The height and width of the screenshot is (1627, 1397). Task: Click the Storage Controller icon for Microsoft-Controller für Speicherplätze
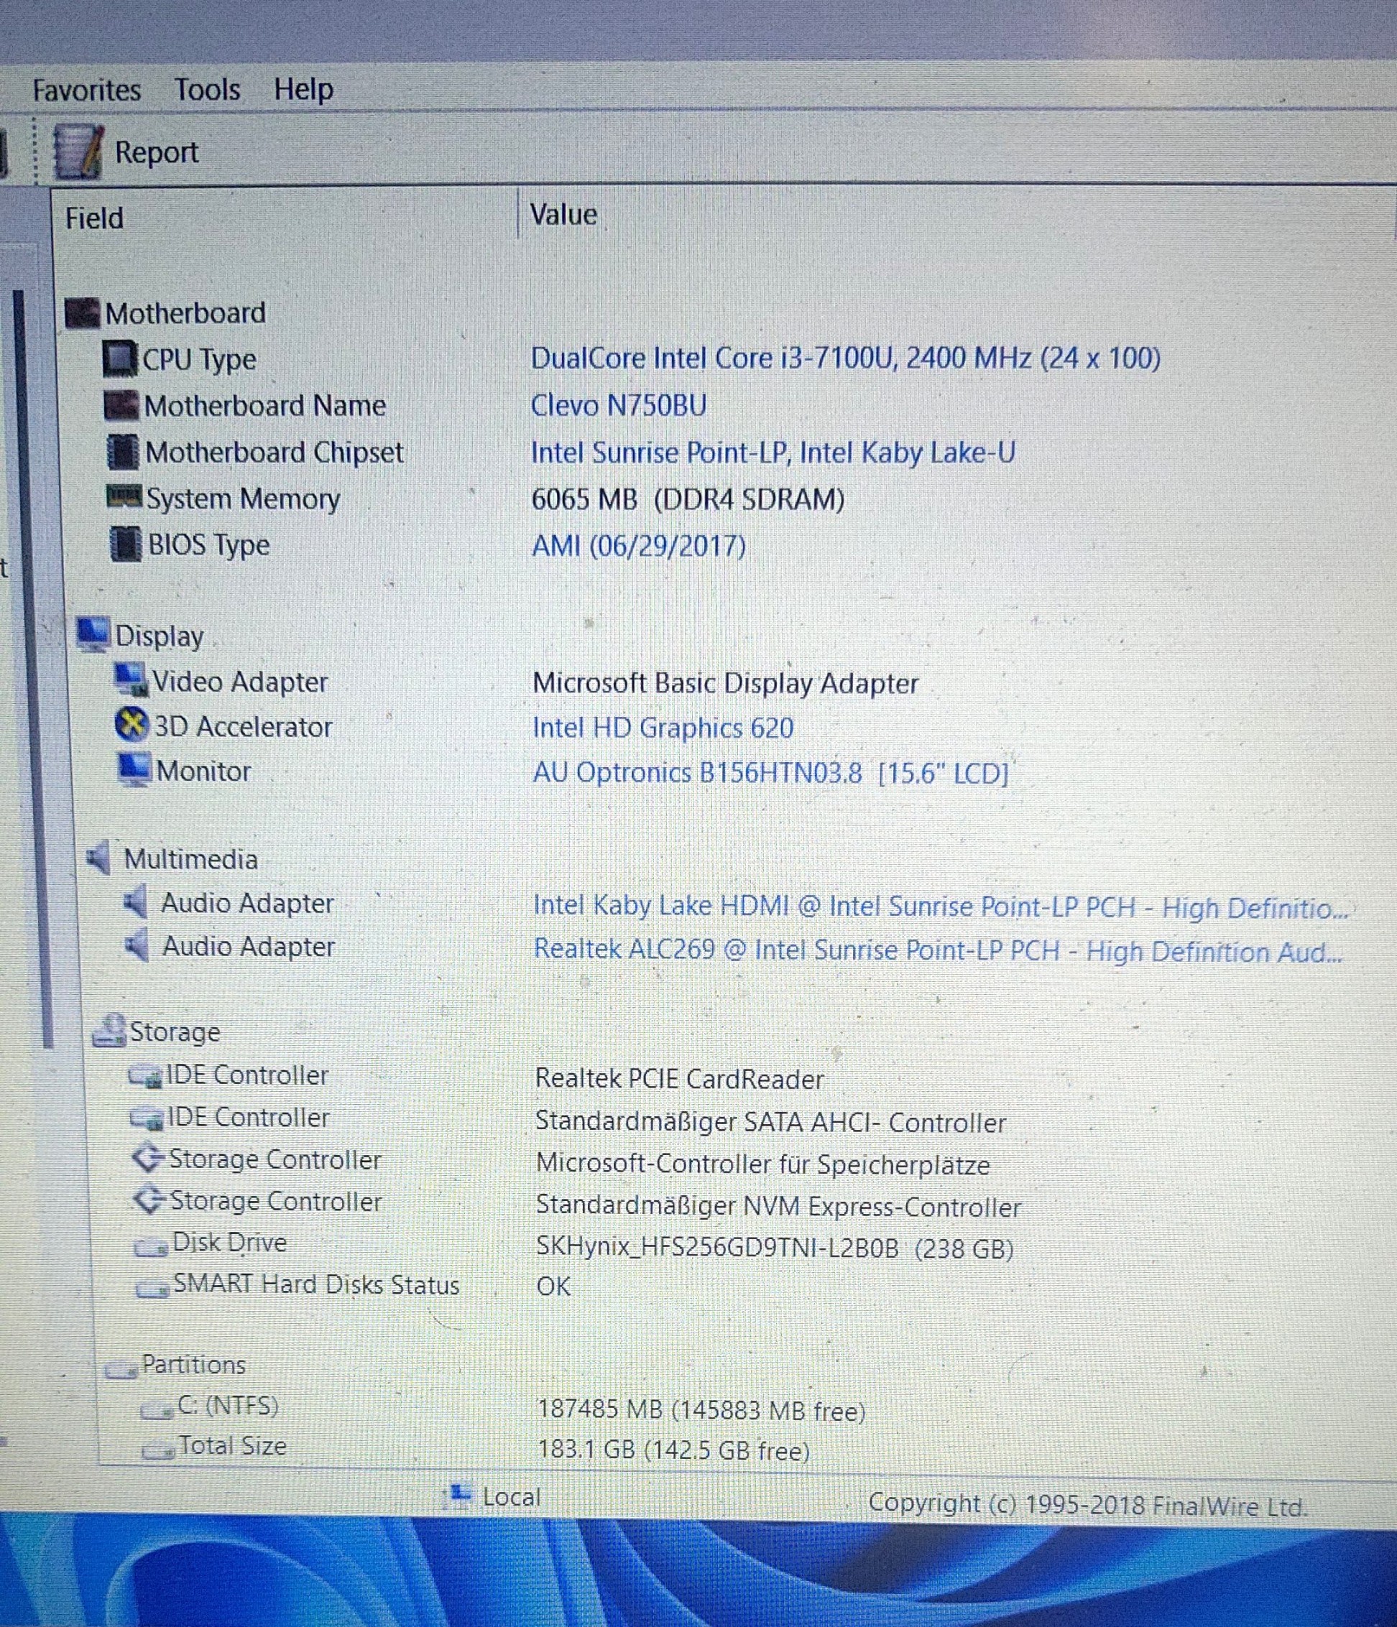[149, 1159]
